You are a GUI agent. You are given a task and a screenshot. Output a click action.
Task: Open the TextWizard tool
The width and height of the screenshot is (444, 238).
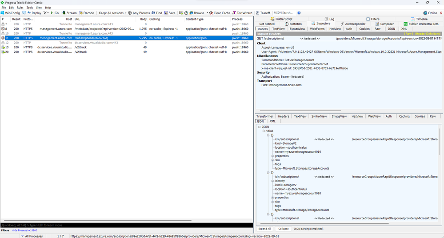[x=242, y=13]
